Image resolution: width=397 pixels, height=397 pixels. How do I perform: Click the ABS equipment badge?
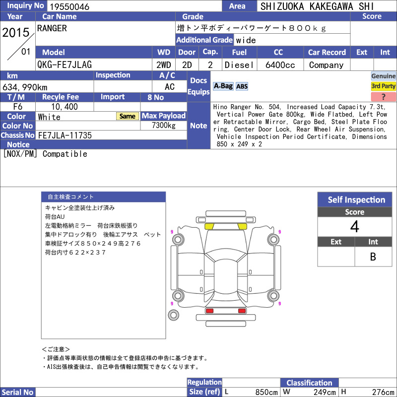tap(242, 86)
